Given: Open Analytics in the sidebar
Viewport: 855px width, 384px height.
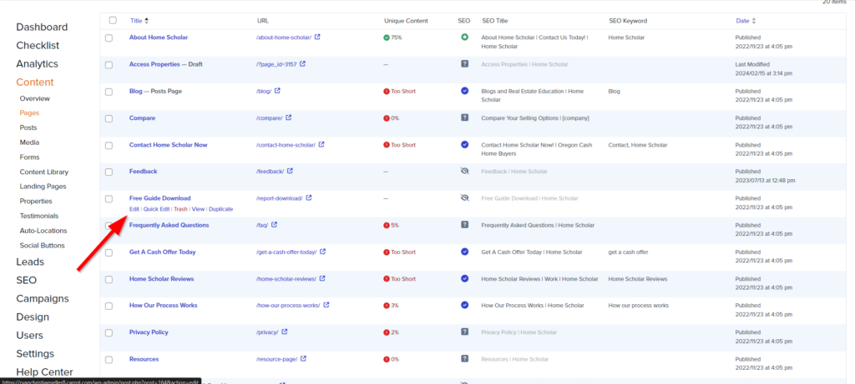Looking at the screenshot, I should (37, 63).
